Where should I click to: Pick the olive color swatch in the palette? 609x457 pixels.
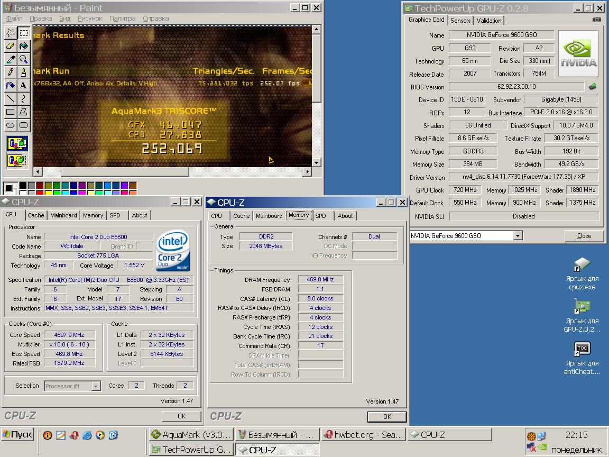tap(48, 185)
